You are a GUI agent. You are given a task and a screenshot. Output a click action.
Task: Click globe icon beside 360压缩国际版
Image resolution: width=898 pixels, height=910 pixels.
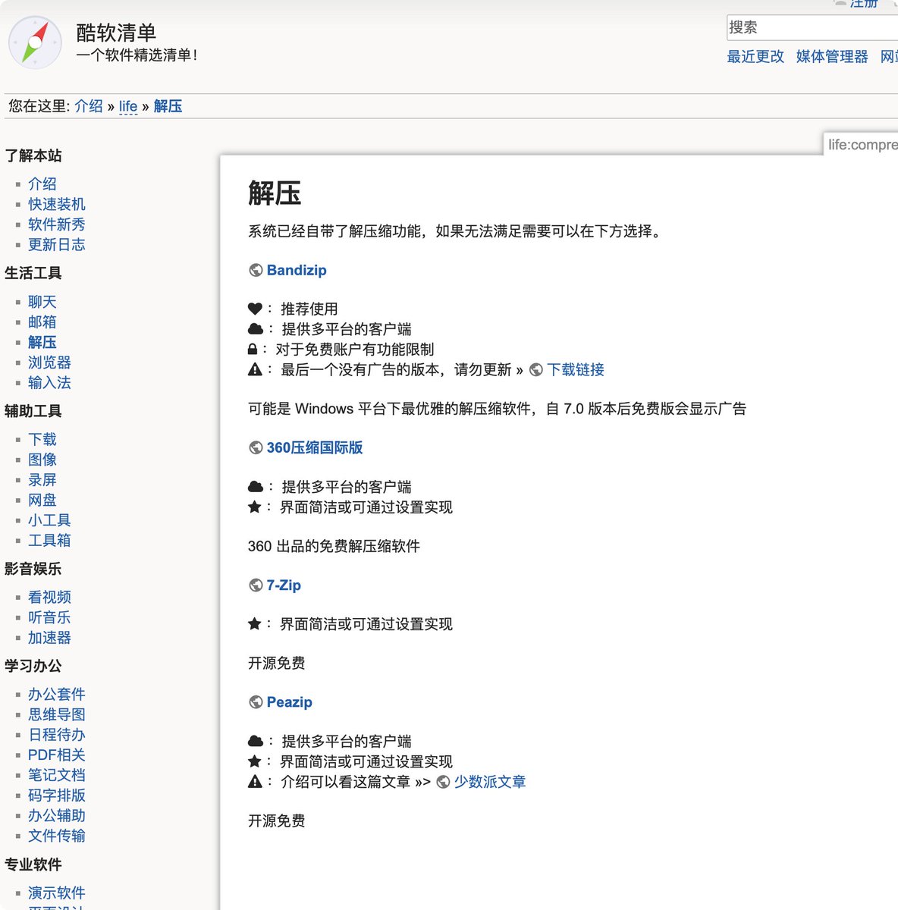coord(256,448)
